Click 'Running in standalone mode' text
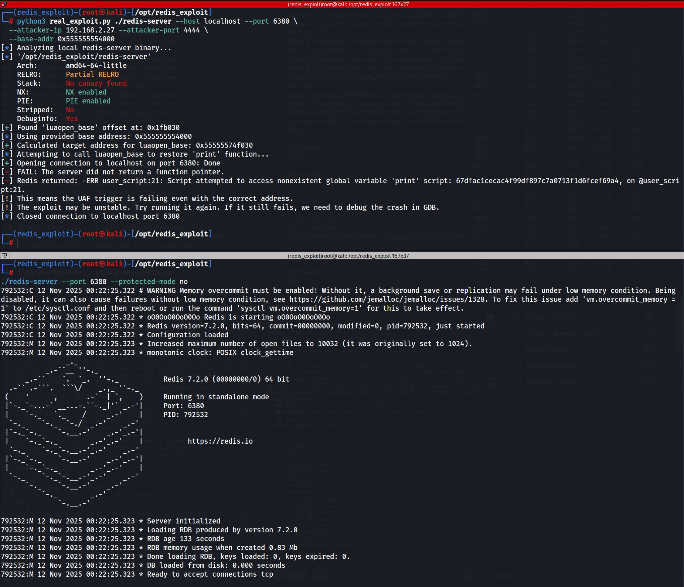Image resolution: width=684 pixels, height=587 pixels. 216,397
